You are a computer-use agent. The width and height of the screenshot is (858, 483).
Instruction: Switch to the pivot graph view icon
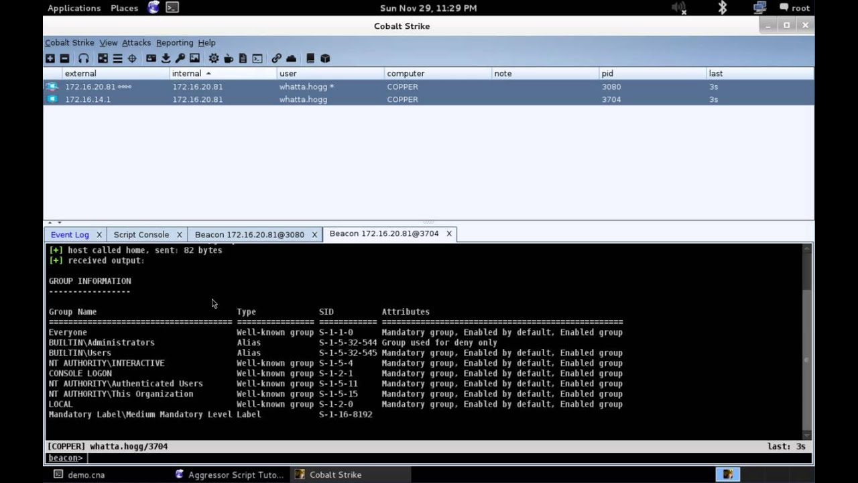tap(103, 58)
